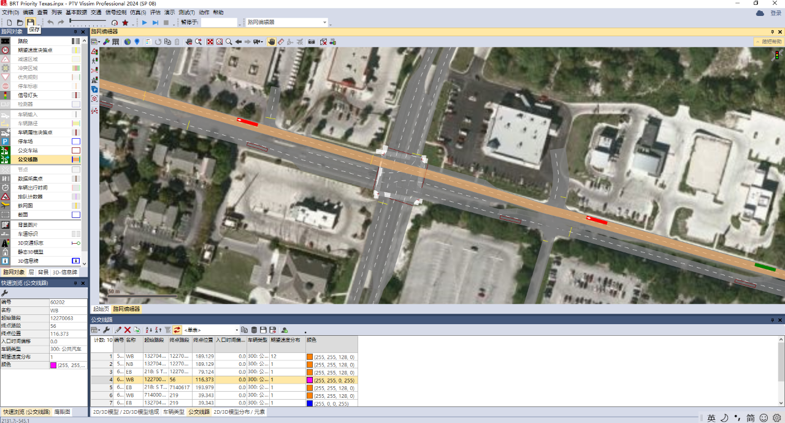This screenshot has width=785, height=423.
Task: Run a single simulation step
Action: click(x=155, y=23)
